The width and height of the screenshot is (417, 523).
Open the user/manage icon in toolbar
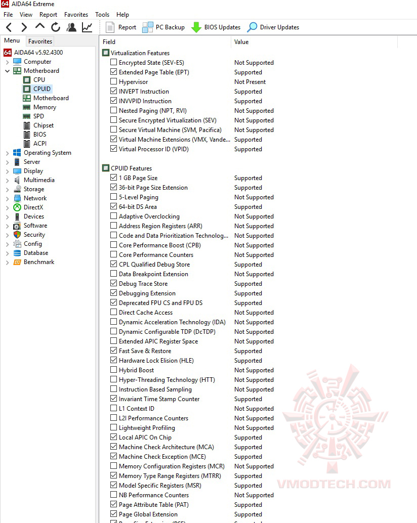tap(71, 27)
